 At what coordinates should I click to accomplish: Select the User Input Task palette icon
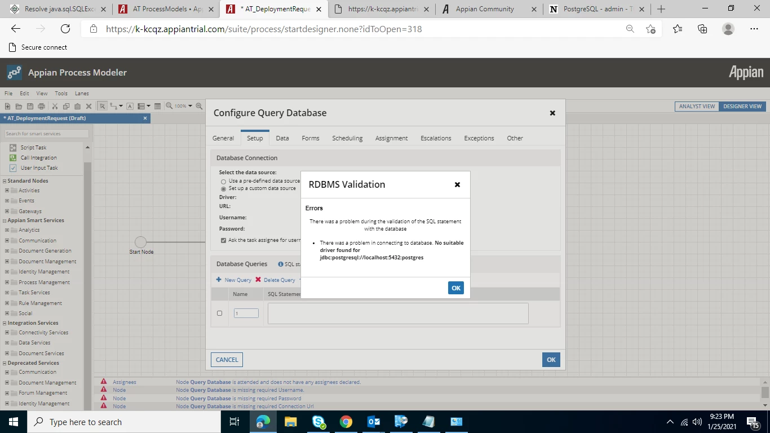(x=13, y=167)
